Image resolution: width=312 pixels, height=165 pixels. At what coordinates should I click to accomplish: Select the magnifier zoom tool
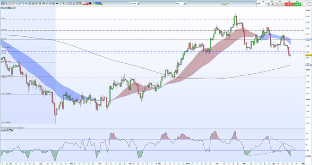[6, 4]
